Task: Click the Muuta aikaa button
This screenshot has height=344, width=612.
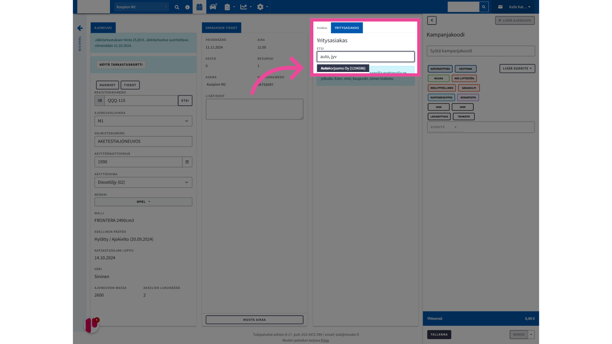Action: 254,320
